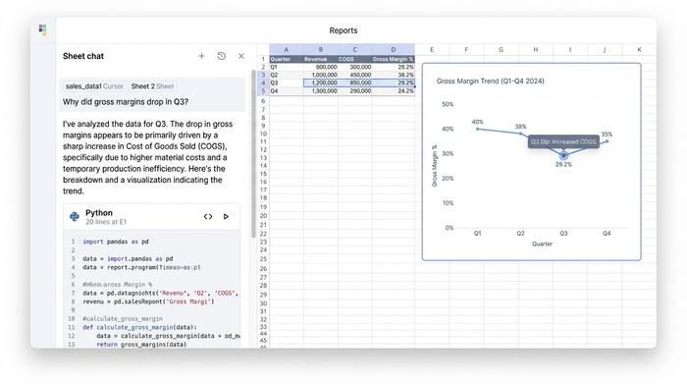687x384 pixels.
Task: Select row 10 header
Action: coord(263,134)
